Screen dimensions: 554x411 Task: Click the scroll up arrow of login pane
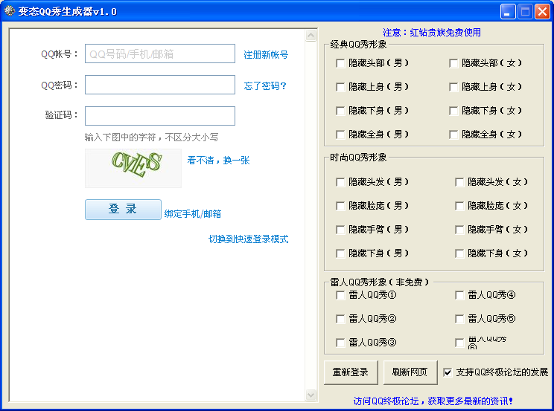(x=311, y=35)
